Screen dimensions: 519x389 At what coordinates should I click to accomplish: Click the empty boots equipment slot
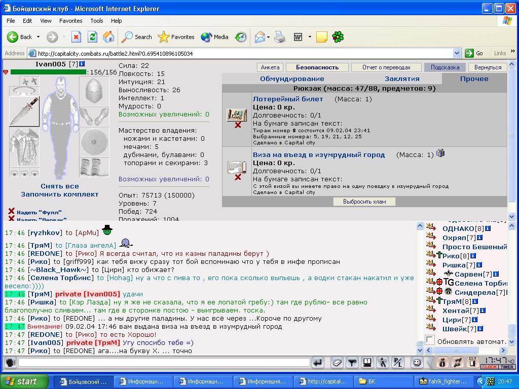pyautogui.click(x=94, y=167)
